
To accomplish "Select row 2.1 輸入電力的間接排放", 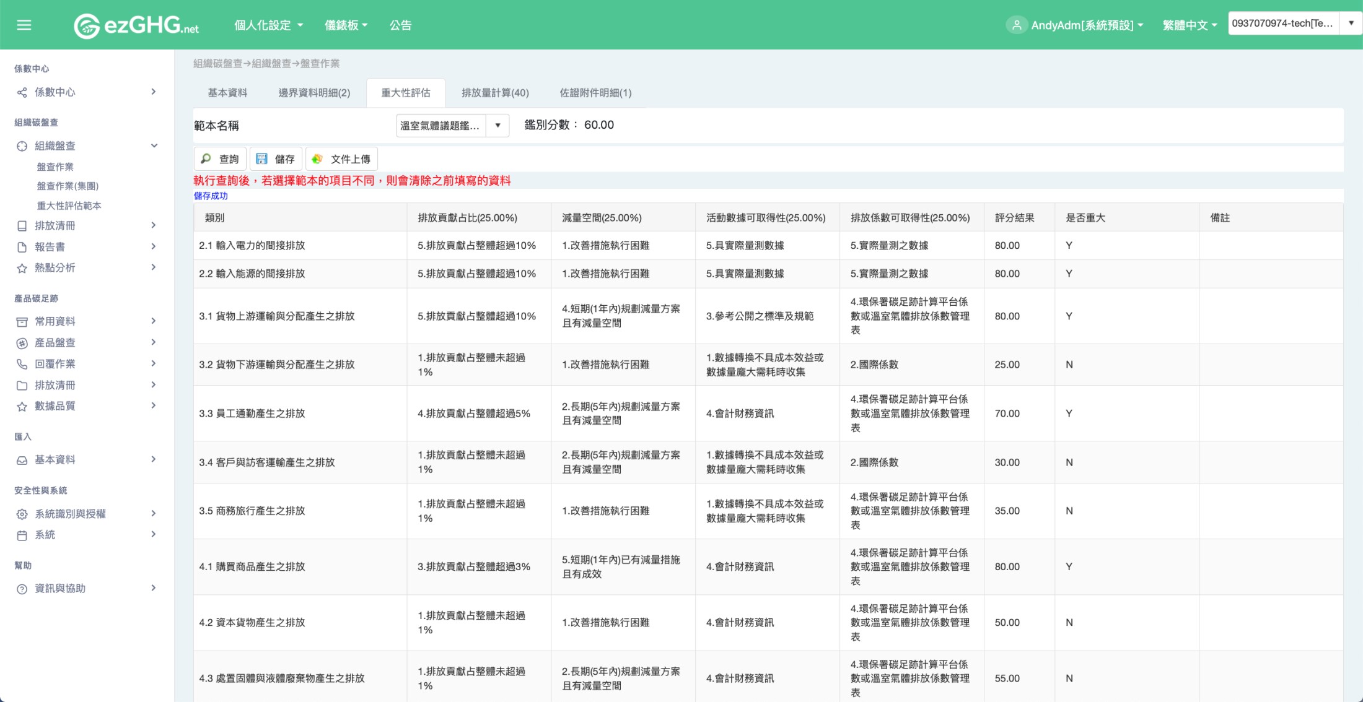I will click(x=768, y=246).
